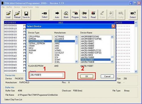Click address row 00000040 in hex view
The image size is (142, 104).
11,38
